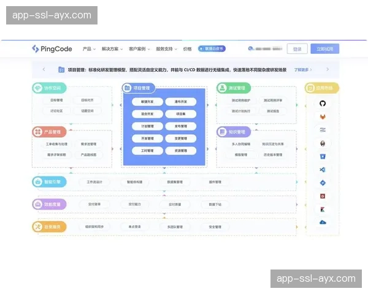Open the Bitbucket integration icon

pyautogui.click(x=323, y=156)
